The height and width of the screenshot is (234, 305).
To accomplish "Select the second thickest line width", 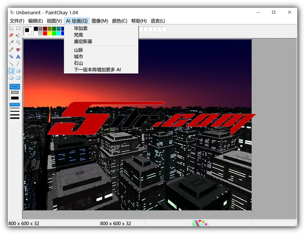I will (15, 115).
